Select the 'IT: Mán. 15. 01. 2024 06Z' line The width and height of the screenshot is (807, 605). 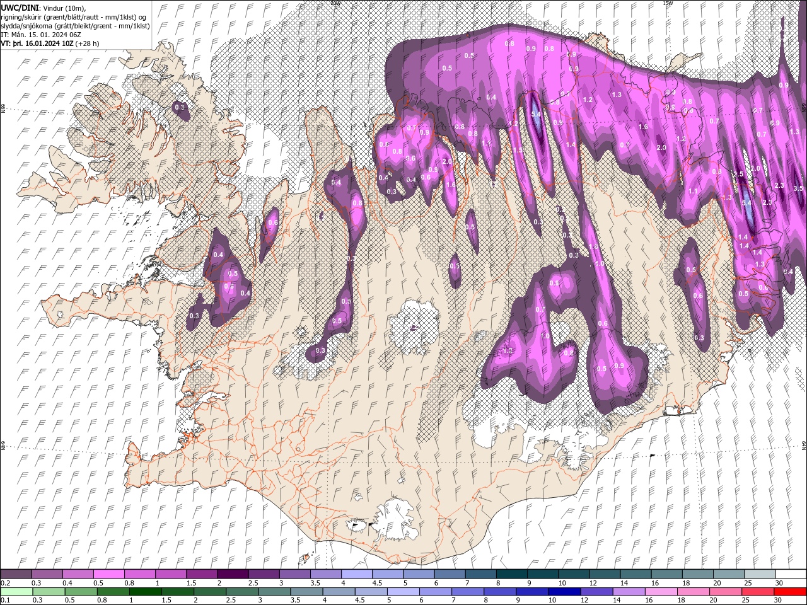click(x=42, y=35)
